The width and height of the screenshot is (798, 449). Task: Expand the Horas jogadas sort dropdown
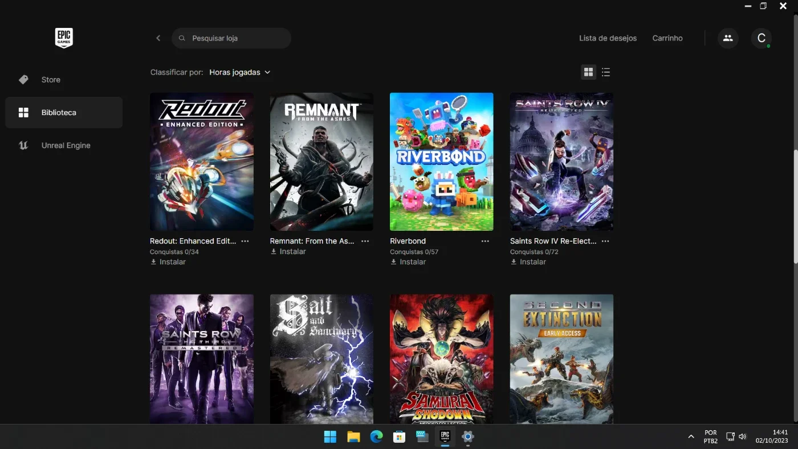click(x=239, y=72)
